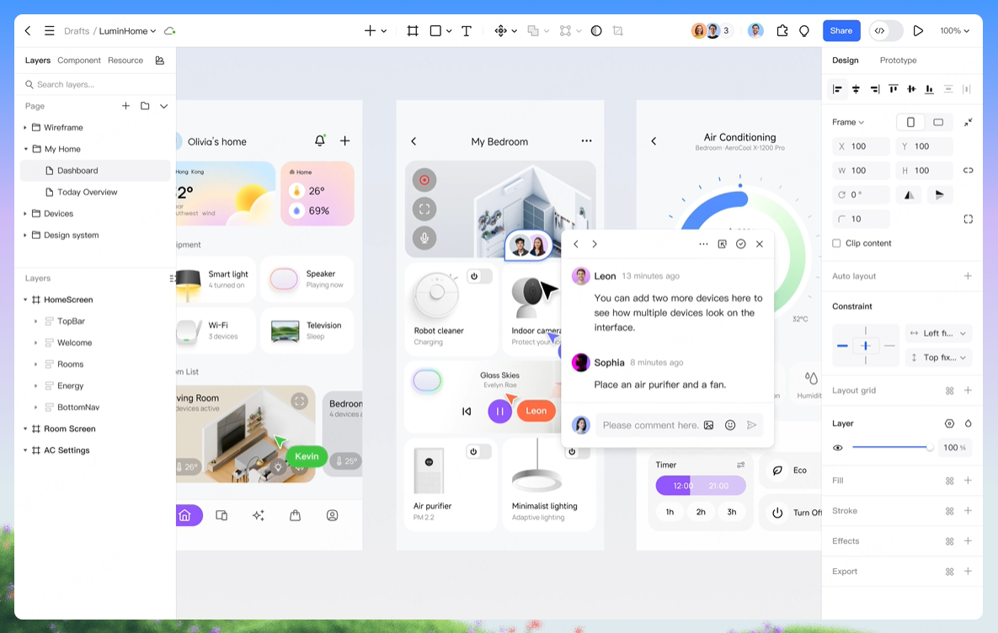Screen dimensions: 998x633
Task: Switch to the Component tab
Action: click(x=79, y=61)
